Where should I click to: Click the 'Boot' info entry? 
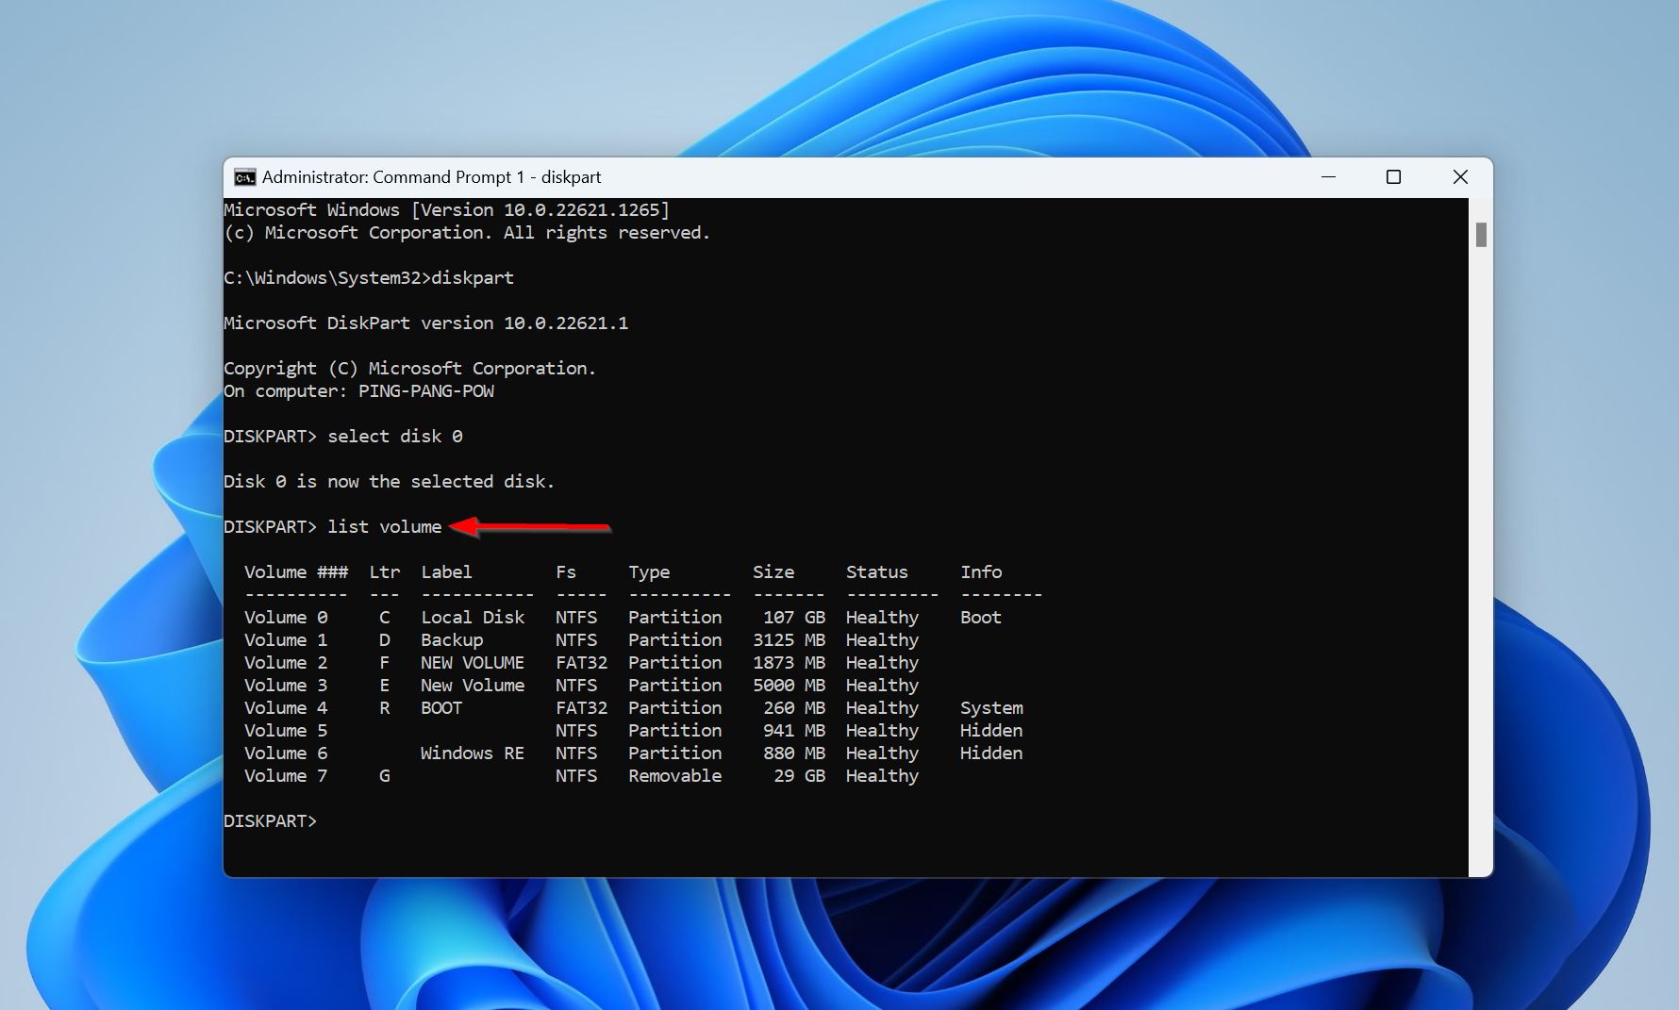tap(981, 618)
